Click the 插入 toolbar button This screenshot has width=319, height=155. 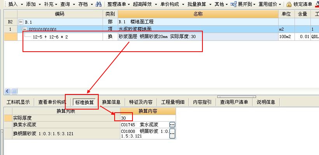(x=13, y=4)
